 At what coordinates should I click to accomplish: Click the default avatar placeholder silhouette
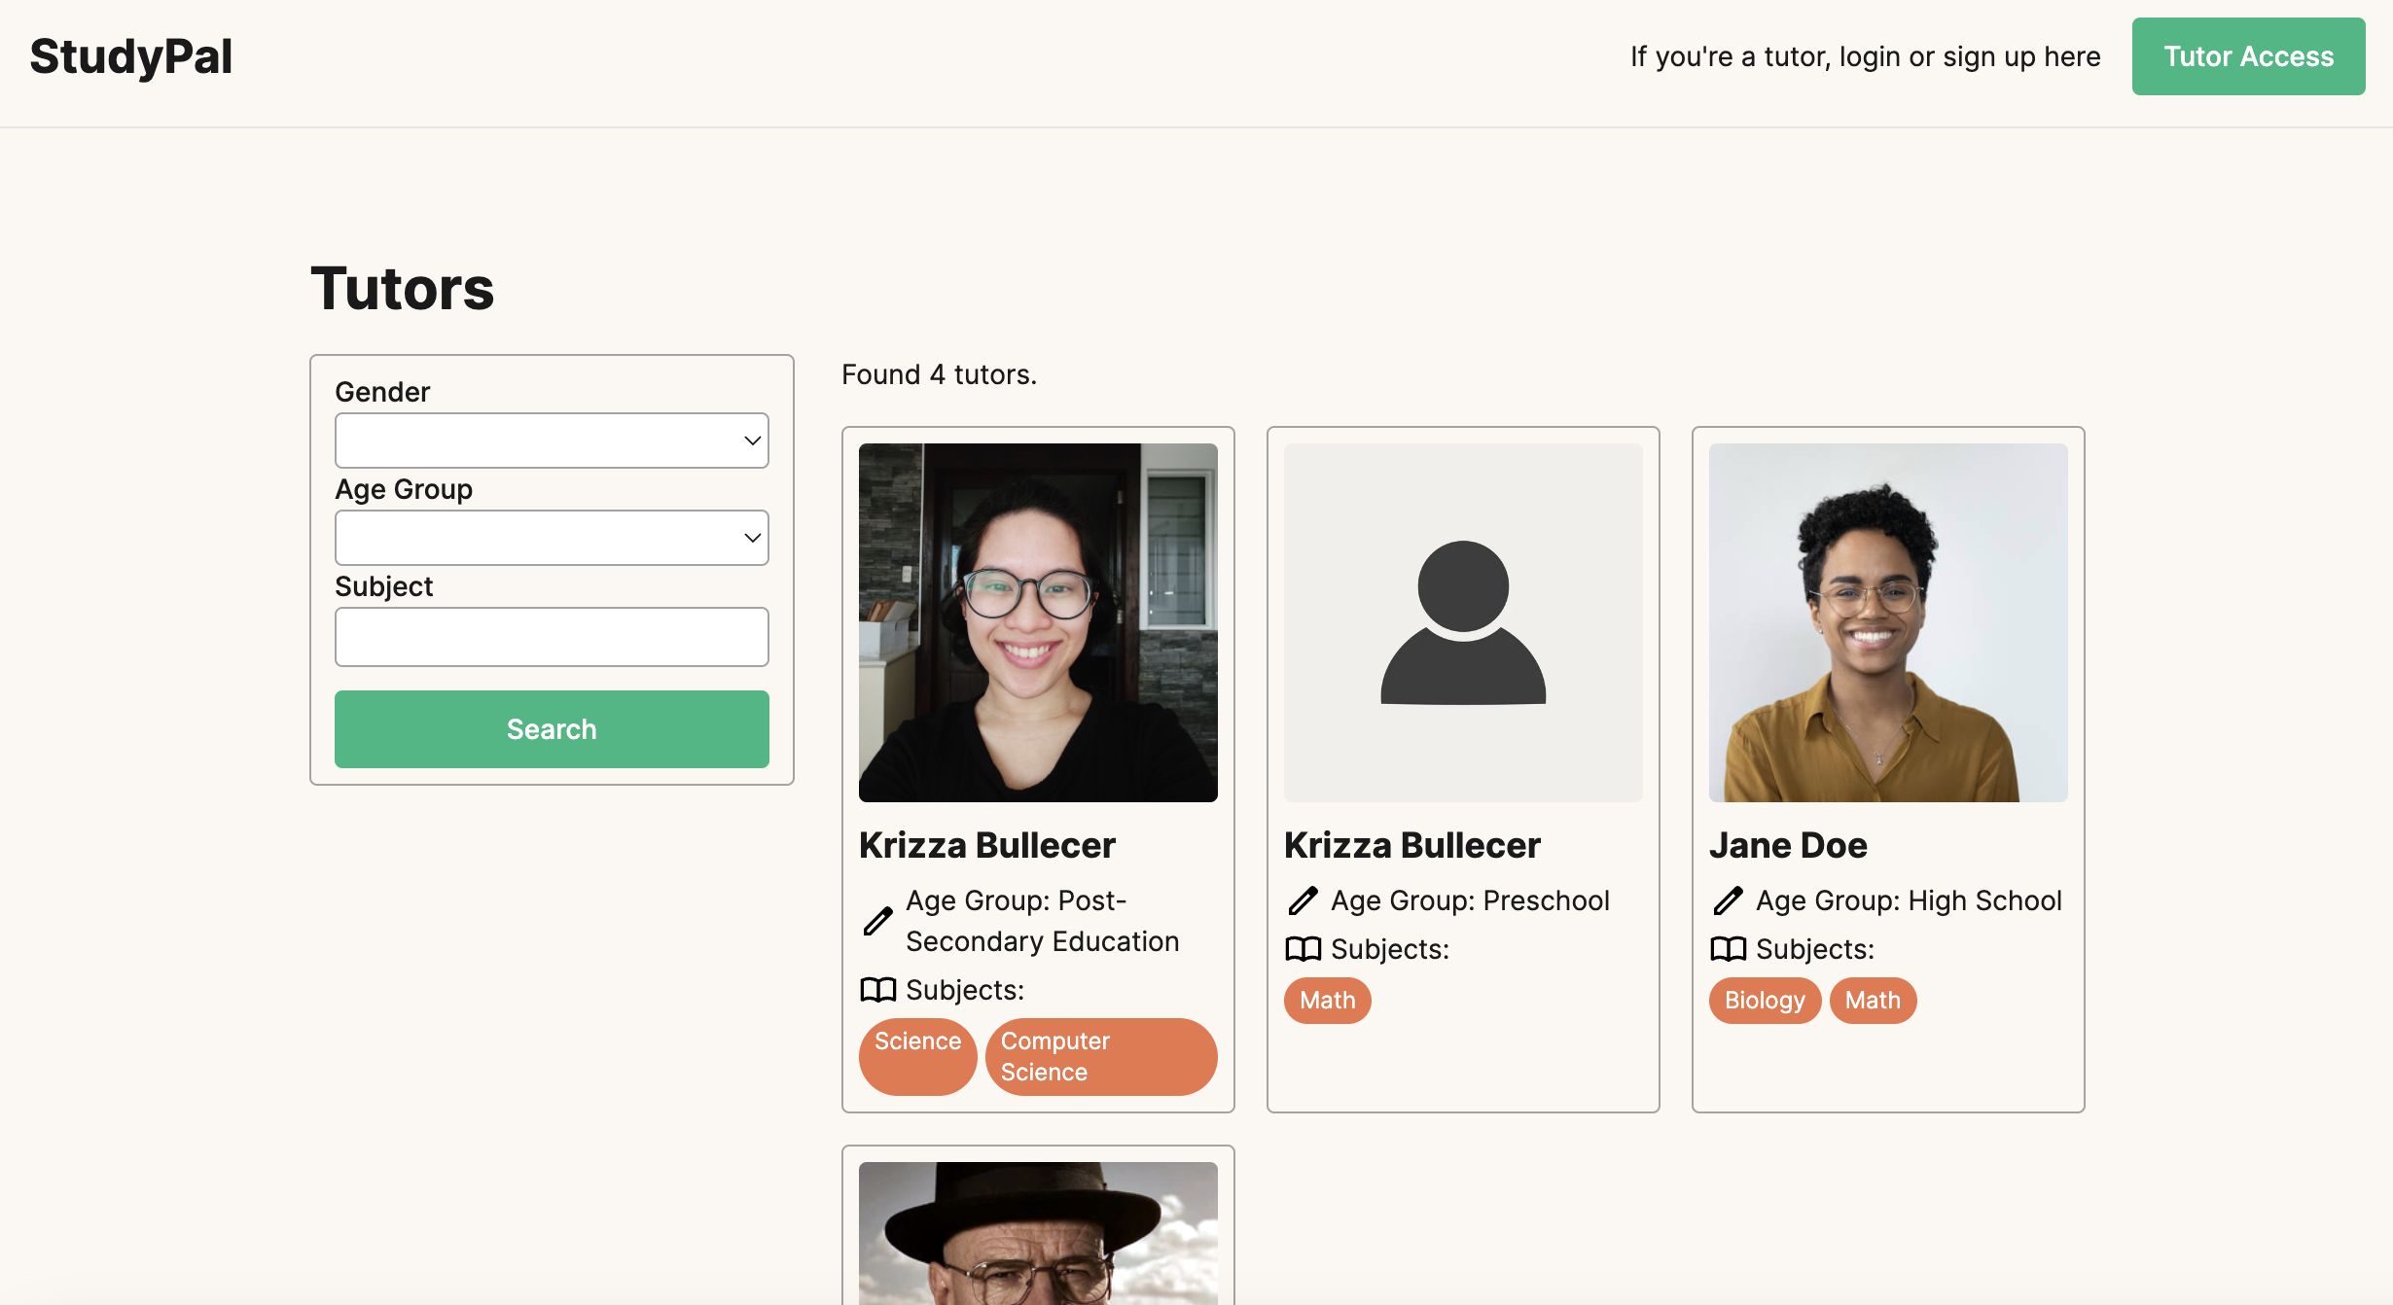click(1463, 622)
